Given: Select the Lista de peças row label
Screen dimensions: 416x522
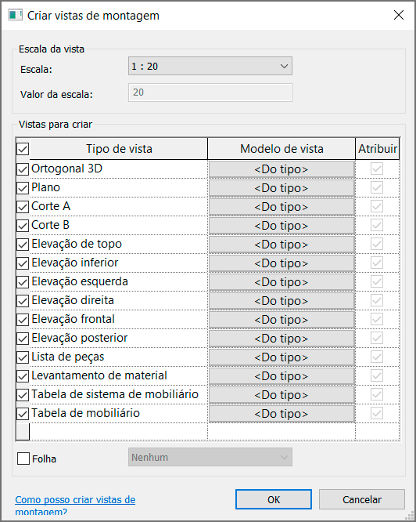Looking at the screenshot, I should coord(68,357).
